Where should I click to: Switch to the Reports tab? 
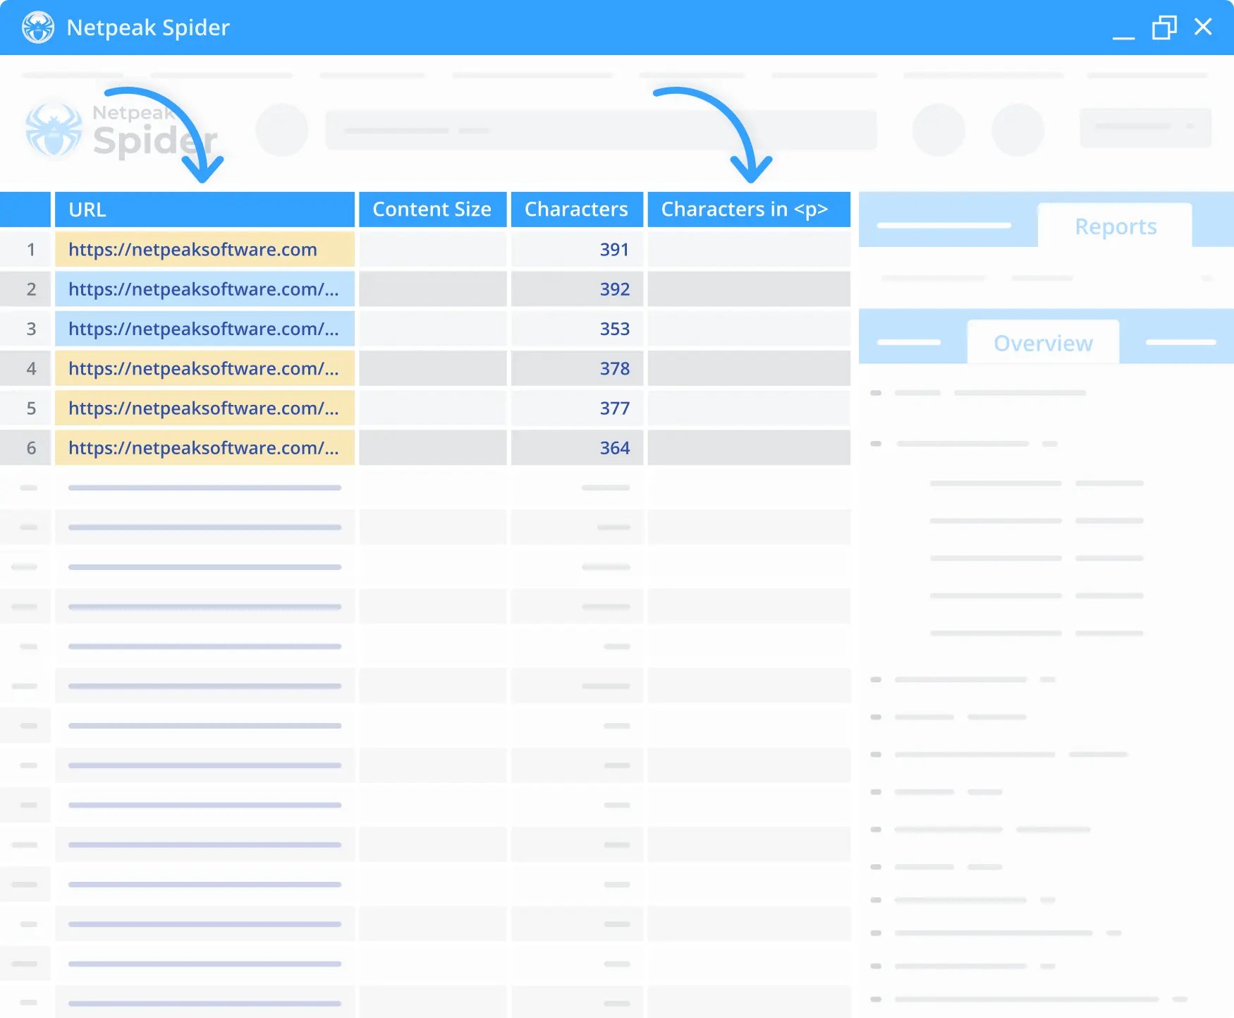coord(1115,226)
